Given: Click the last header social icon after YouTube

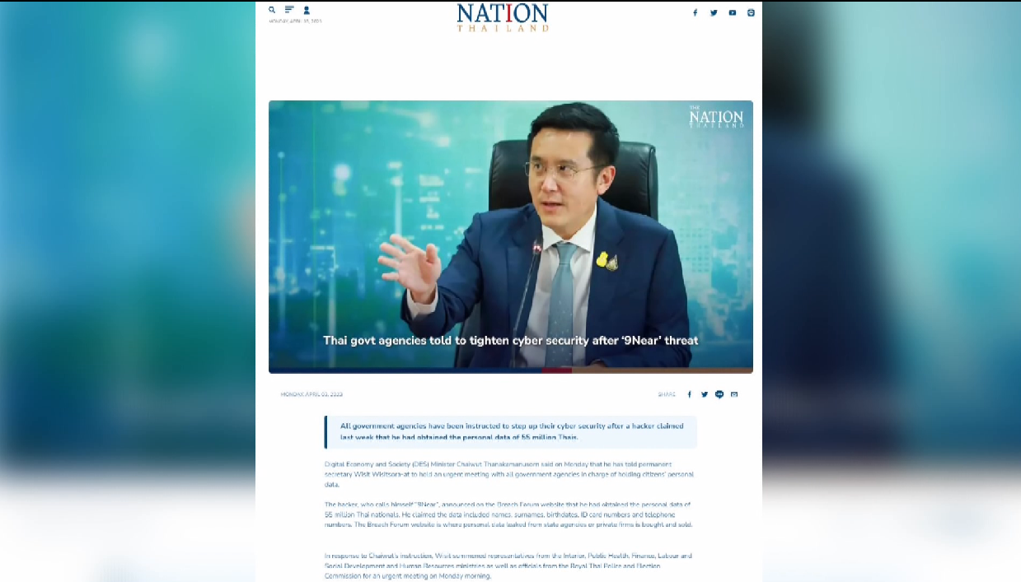Looking at the screenshot, I should (751, 12).
